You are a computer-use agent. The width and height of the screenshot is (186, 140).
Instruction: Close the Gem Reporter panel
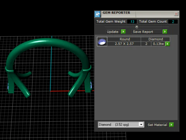(x=176, y=14)
